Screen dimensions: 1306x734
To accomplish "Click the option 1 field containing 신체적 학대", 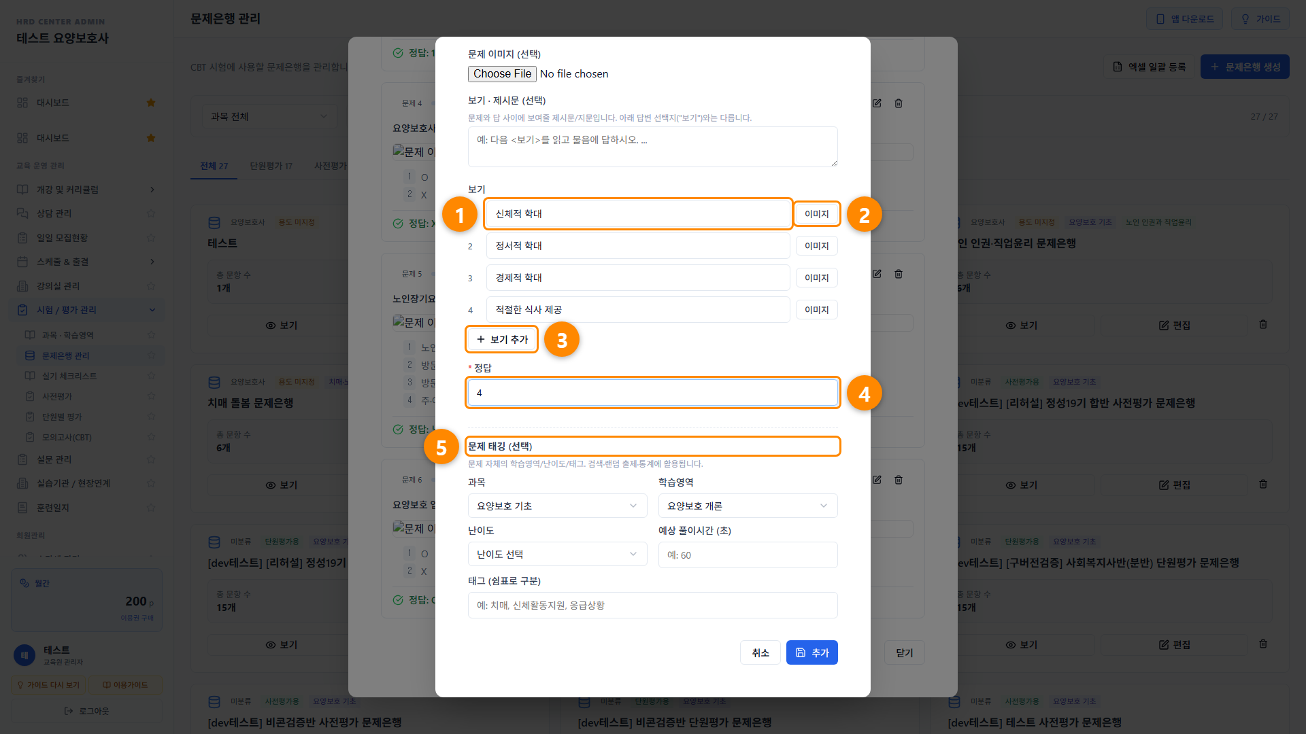I will click(x=638, y=214).
